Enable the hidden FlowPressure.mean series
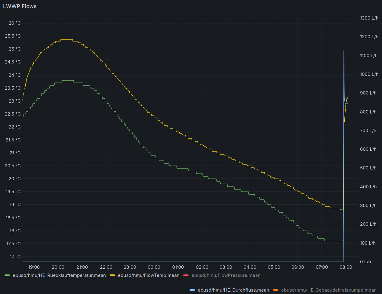Screen dimensions: 382x294 [226, 275]
